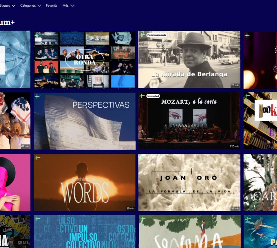Click plus icon on Un Impulso Colectivo card
The height and width of the screenshot is (248, 277).
[x=37, y=219]
